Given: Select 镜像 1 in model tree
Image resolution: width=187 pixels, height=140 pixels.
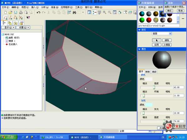Looking at the screenshot, I should pos(10,41).
